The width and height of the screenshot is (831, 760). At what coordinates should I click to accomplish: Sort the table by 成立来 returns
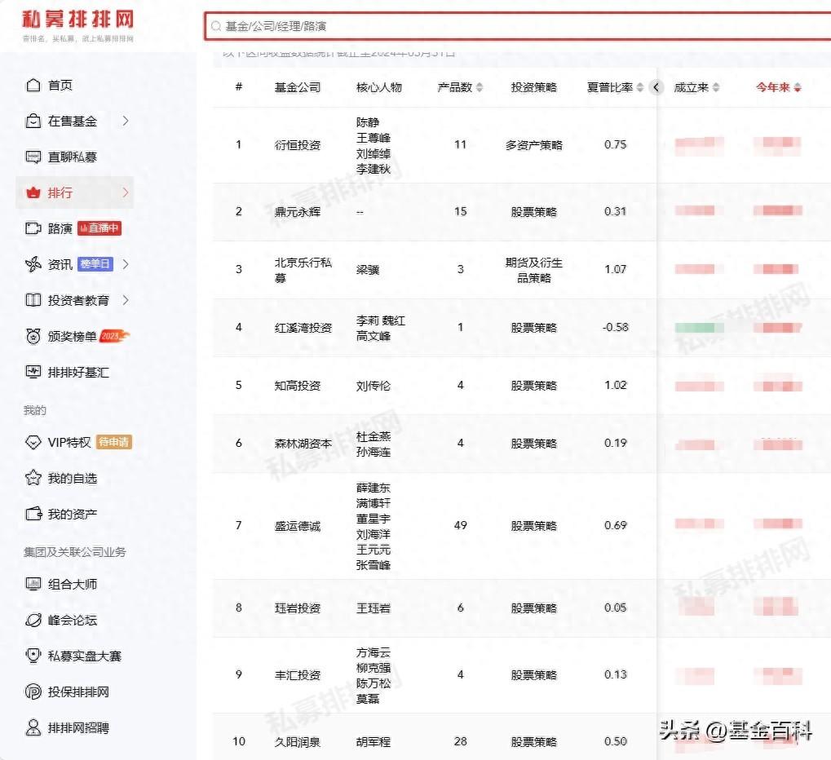(715, 87)
